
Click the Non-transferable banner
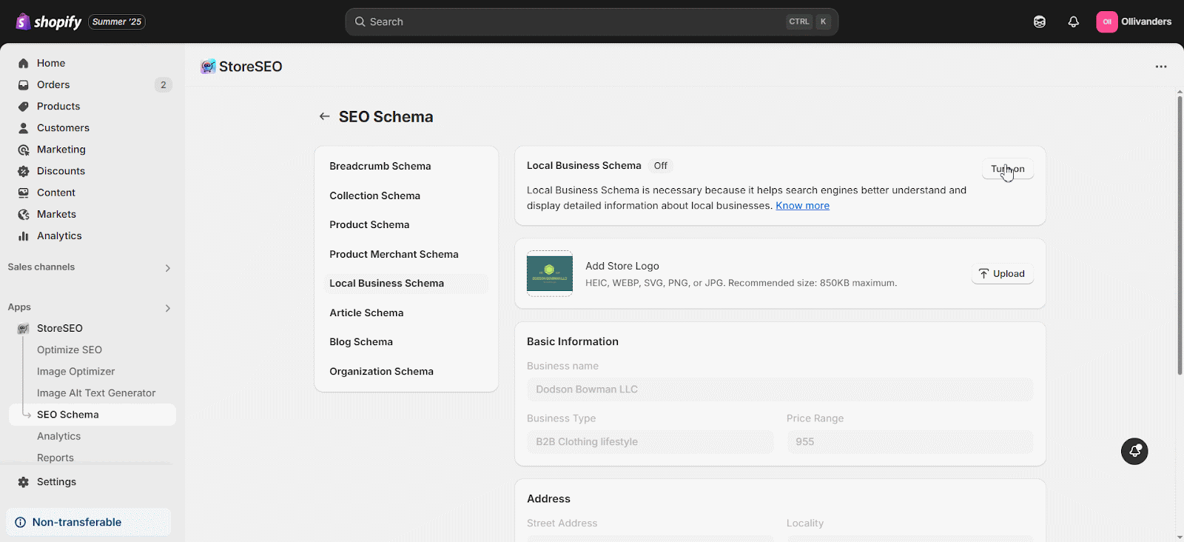(x=89, y=522)
